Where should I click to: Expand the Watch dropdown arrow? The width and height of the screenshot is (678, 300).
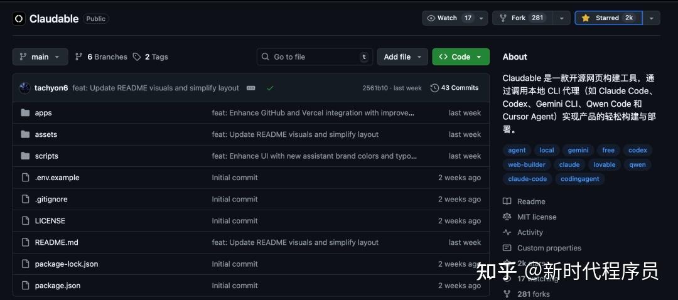pyautogui.click(x=482, y=18)
